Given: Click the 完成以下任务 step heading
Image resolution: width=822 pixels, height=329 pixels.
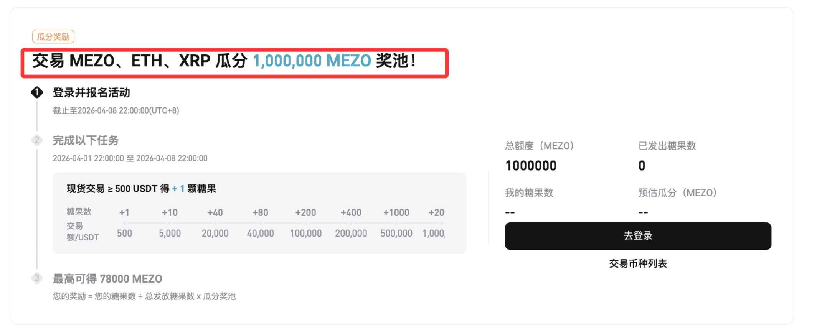Looking at the screenshot, I should [x=85, y=141].
